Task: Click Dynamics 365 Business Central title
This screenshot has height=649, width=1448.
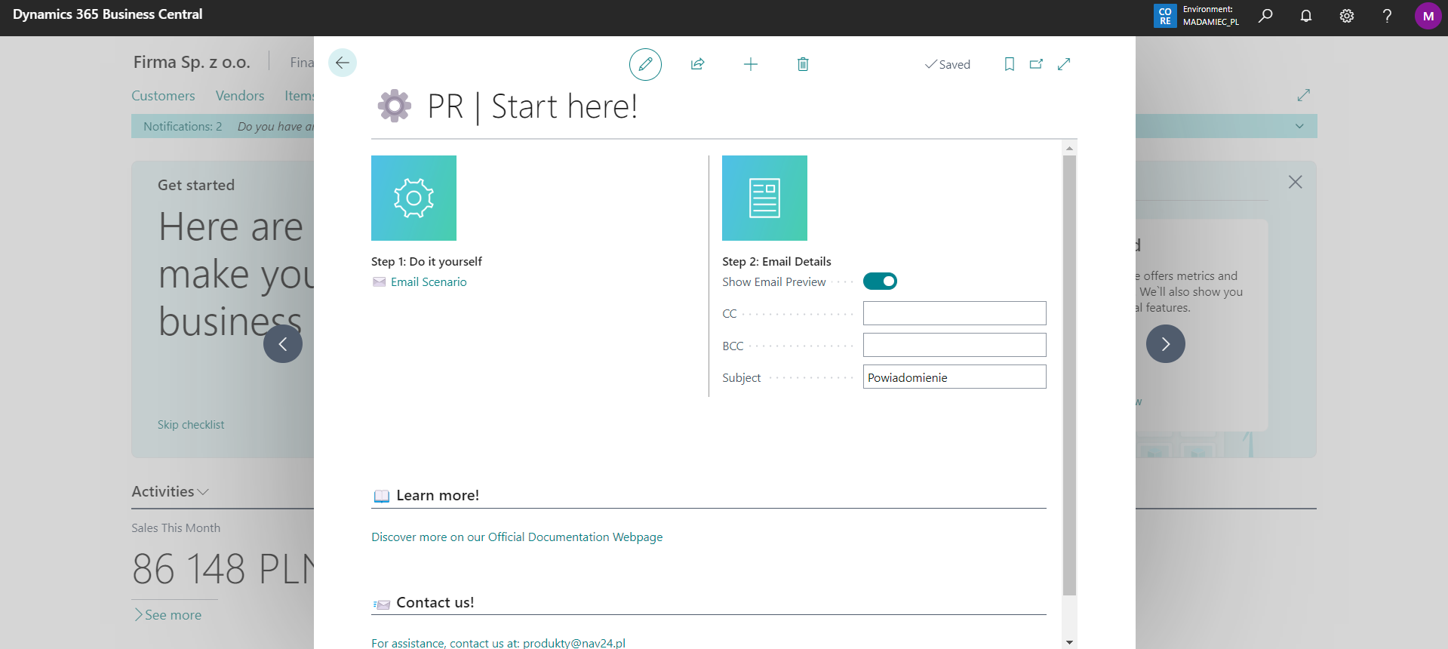Action: pos(108,14)
